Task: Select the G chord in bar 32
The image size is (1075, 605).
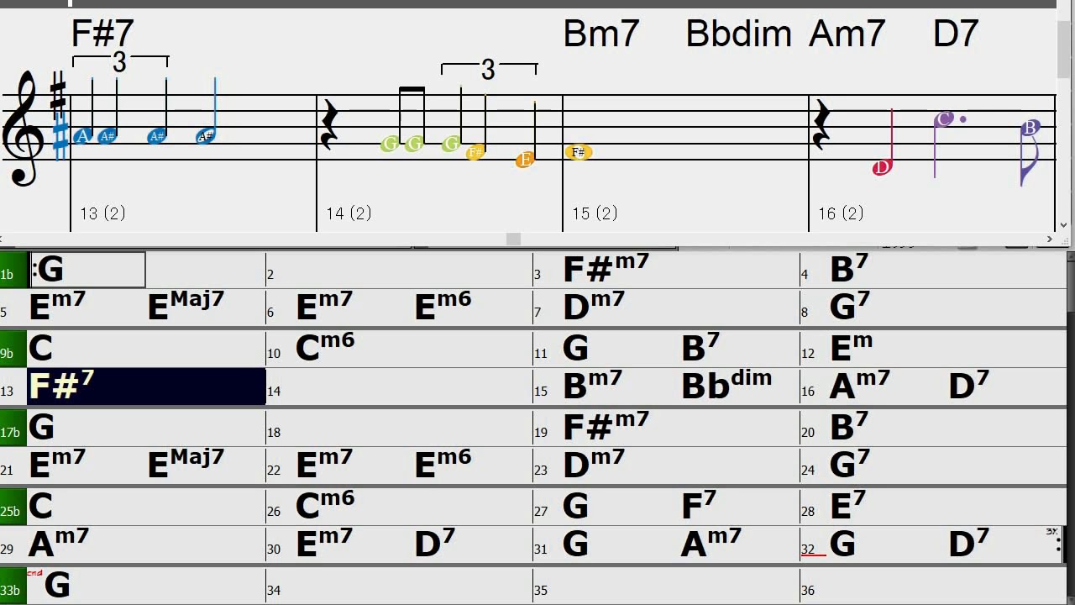Action: point(842,544)
